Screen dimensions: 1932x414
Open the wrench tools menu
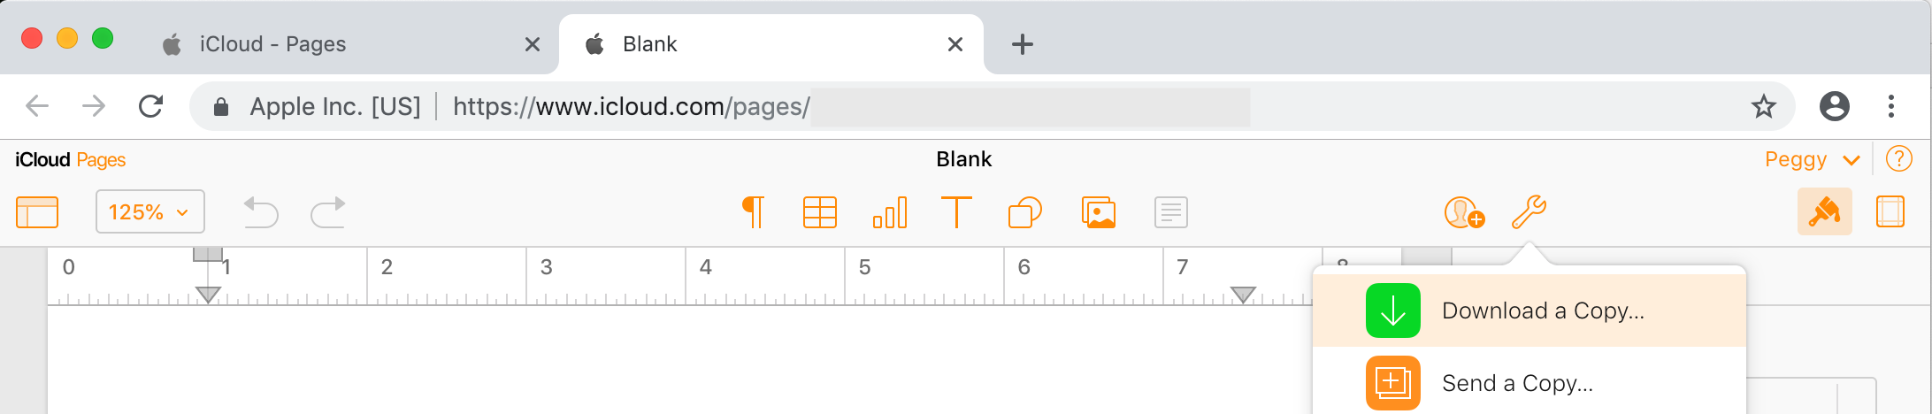click(1529, 212)
